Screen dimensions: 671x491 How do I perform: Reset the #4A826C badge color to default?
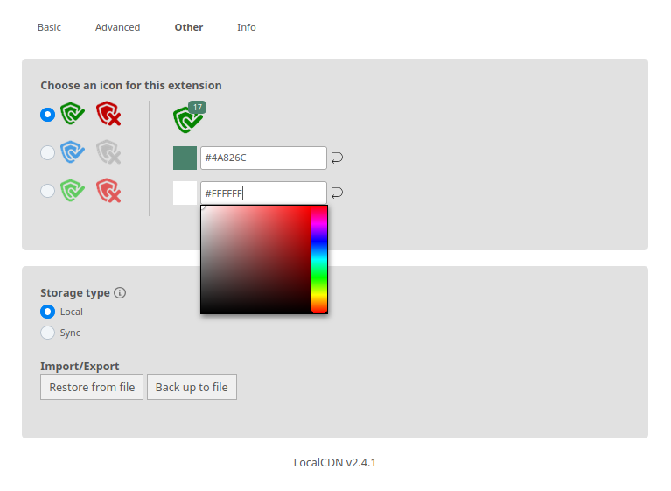click(337, 158)
